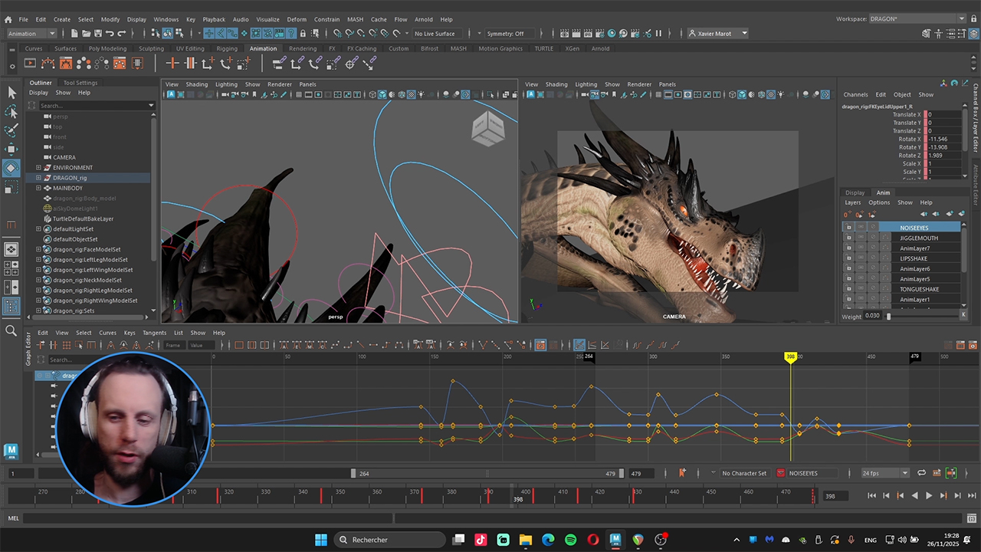The height and width of the screenshot is (552, 981).
Task: Open Tangents menu in Graph Editor
Action: point(154,333)
